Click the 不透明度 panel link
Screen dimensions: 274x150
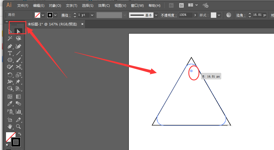click(x=169, y=15)
